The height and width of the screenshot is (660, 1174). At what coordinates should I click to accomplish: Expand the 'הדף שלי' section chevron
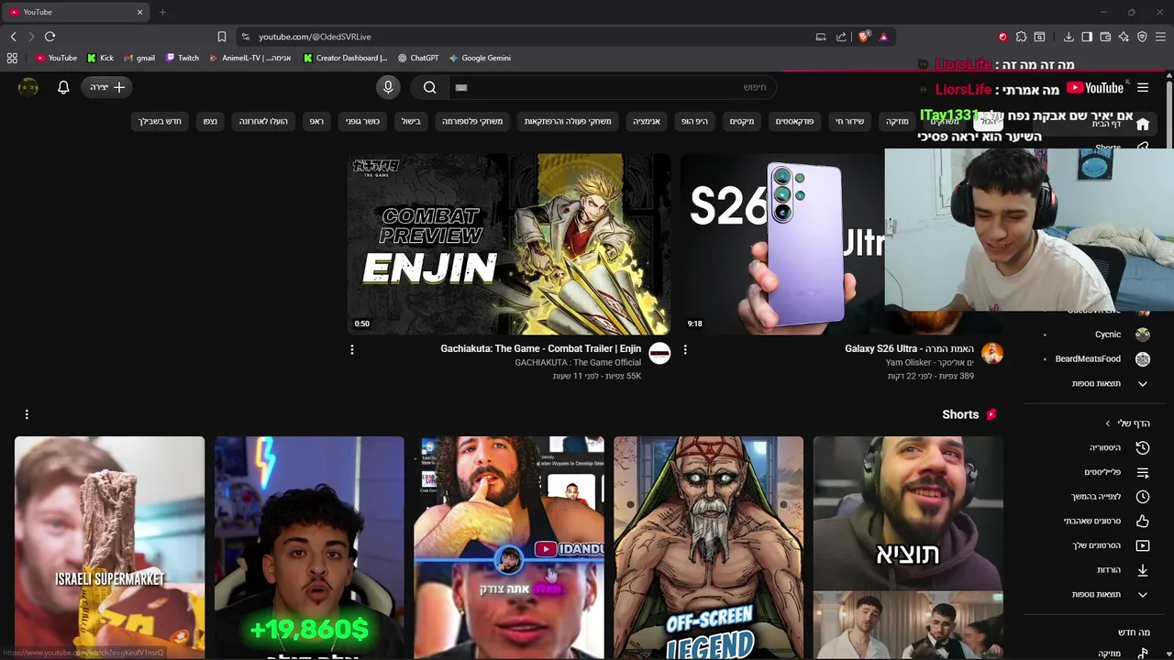coord(1108,423)
